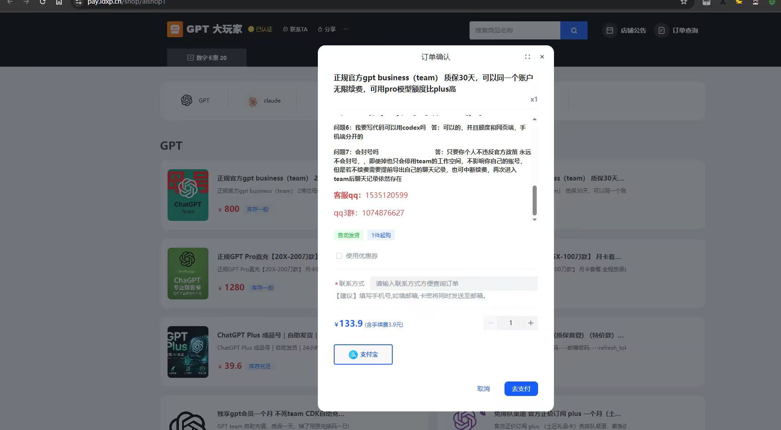Open the three-dot more menu in shop header
The image size is (781, 430).
(x=346, y=29)
